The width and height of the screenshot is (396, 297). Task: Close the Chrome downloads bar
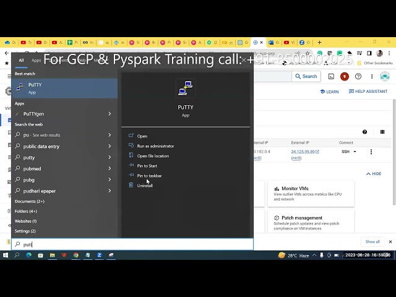tap(390, 242)
